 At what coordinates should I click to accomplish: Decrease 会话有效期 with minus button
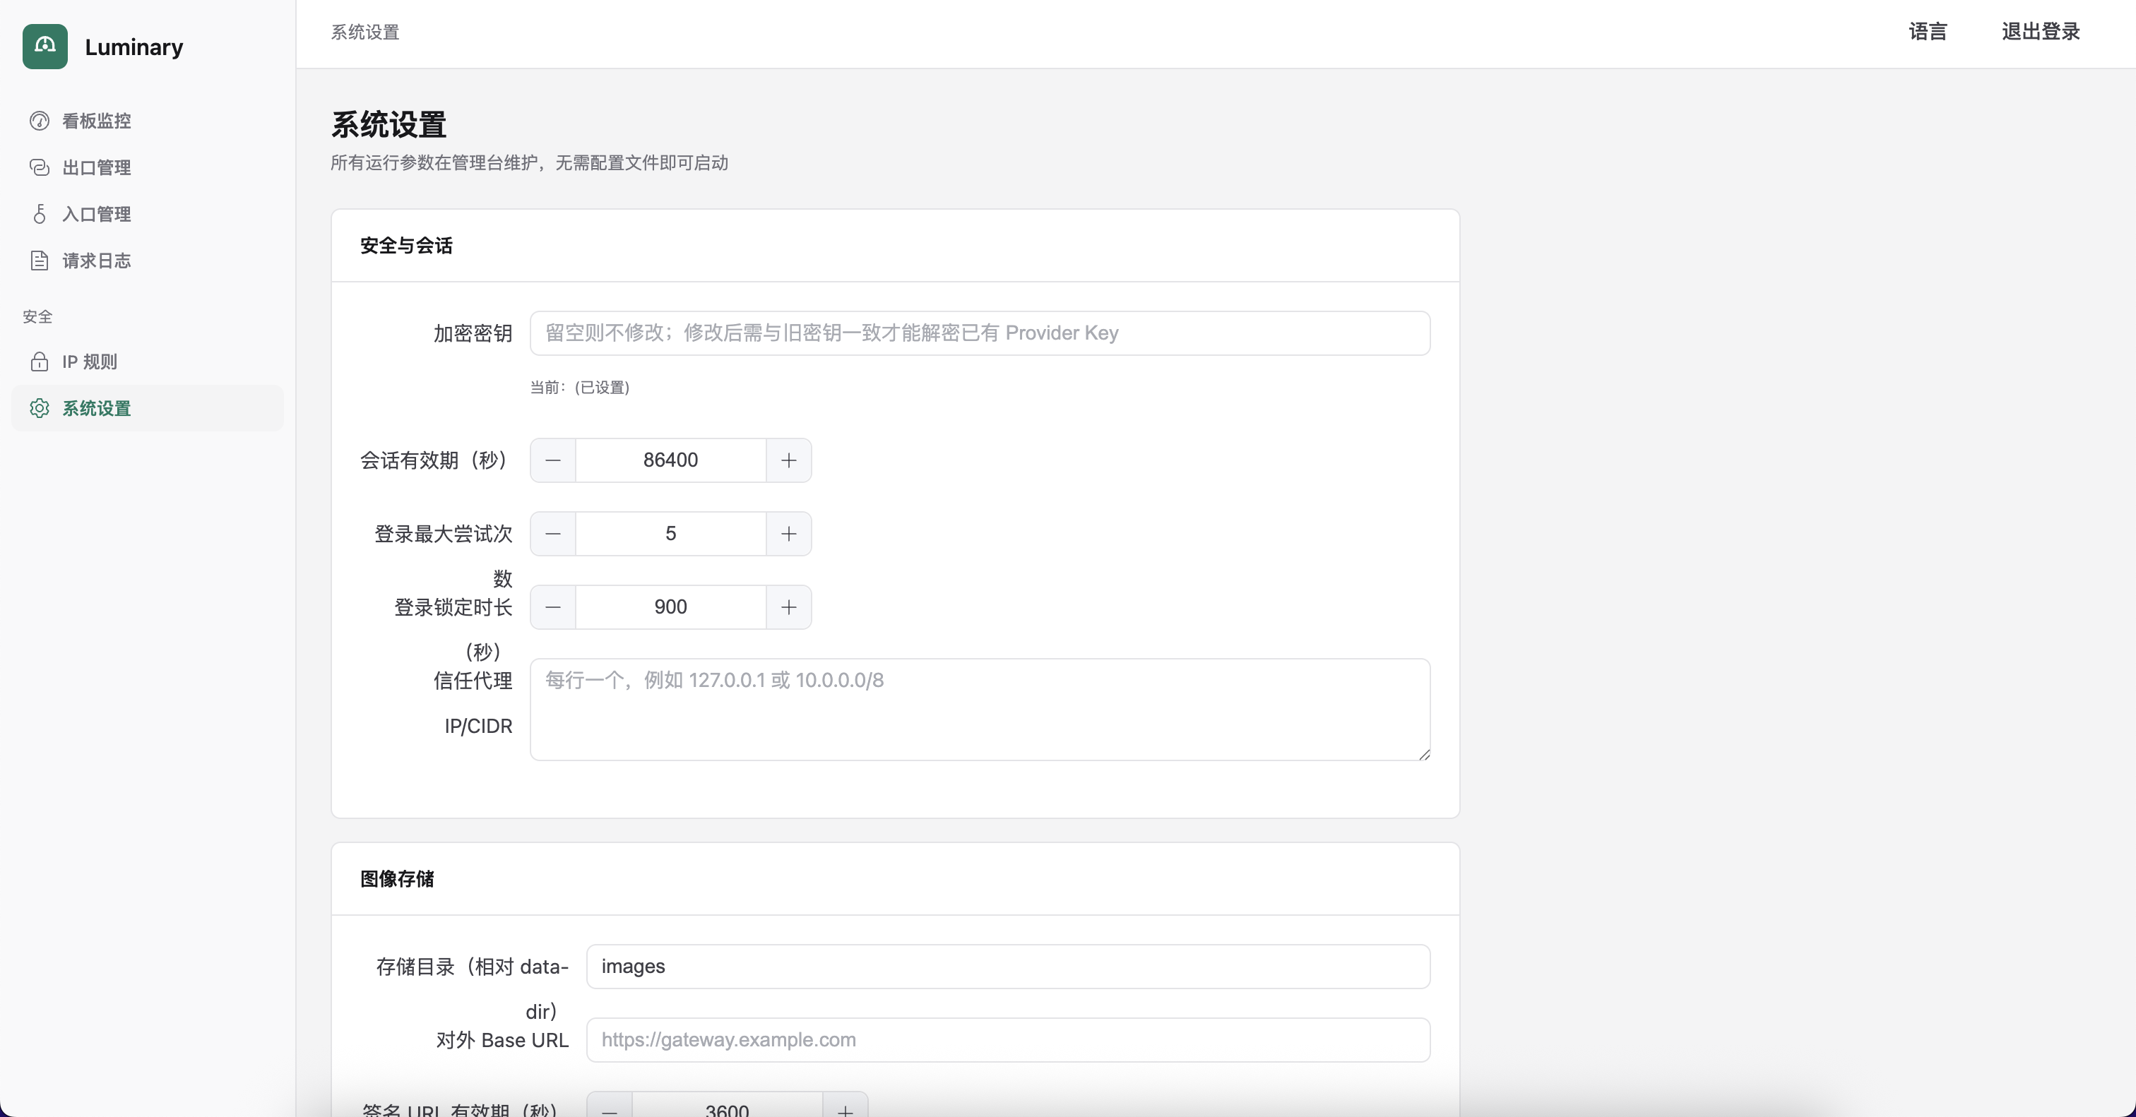point(553,460)
